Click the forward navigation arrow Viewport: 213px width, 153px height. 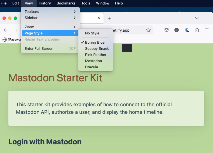click(16, 30)
